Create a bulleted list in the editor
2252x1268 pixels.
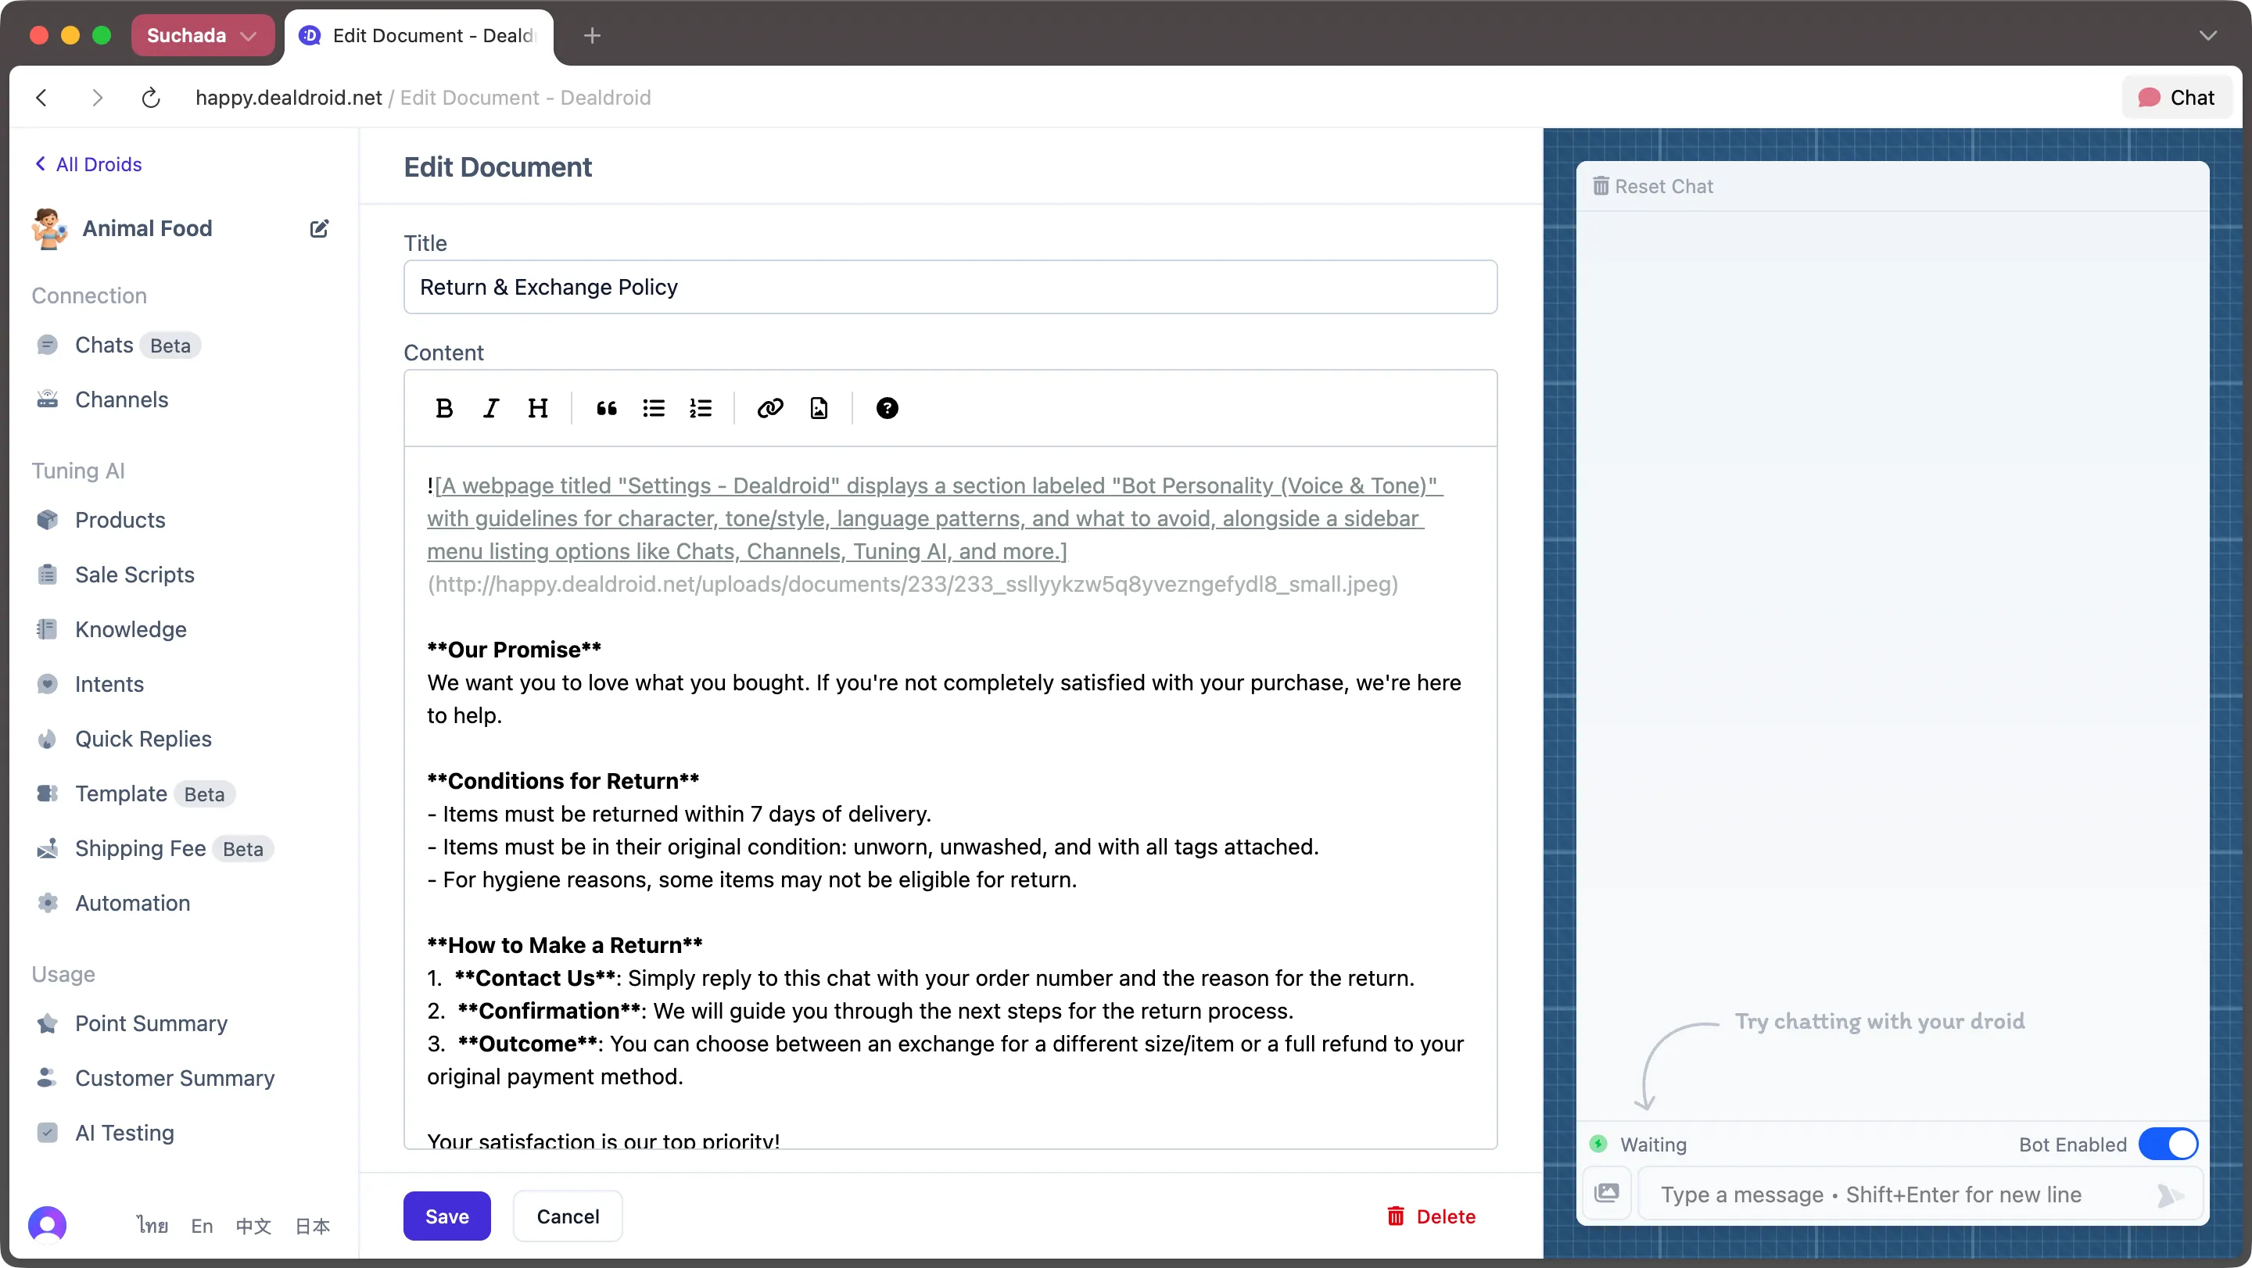[x=653, y=408]
